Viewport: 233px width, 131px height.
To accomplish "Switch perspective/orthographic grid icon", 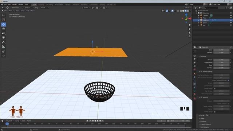I will click(x=190, y=36).
